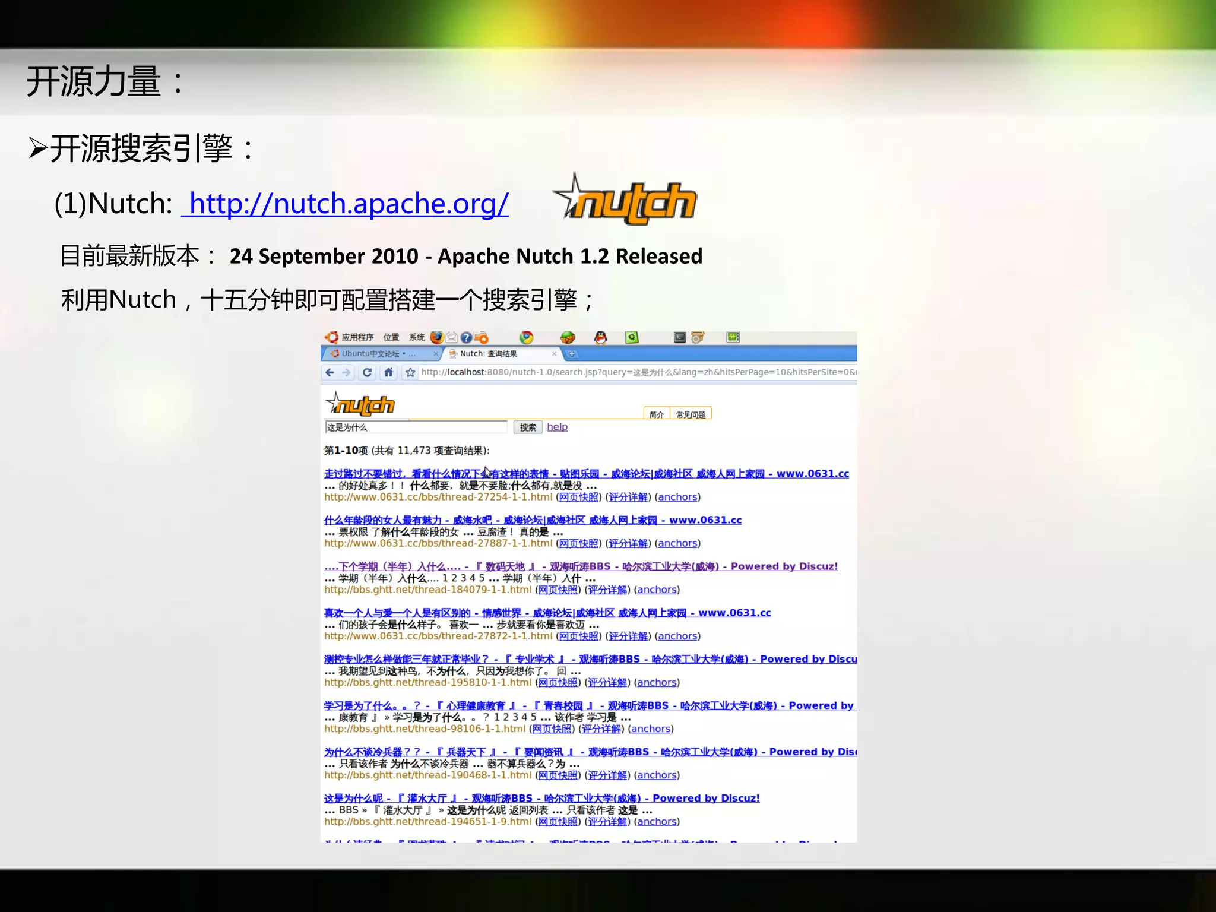Open anchors for thread-194651-1-9 result

pos(657,821)
